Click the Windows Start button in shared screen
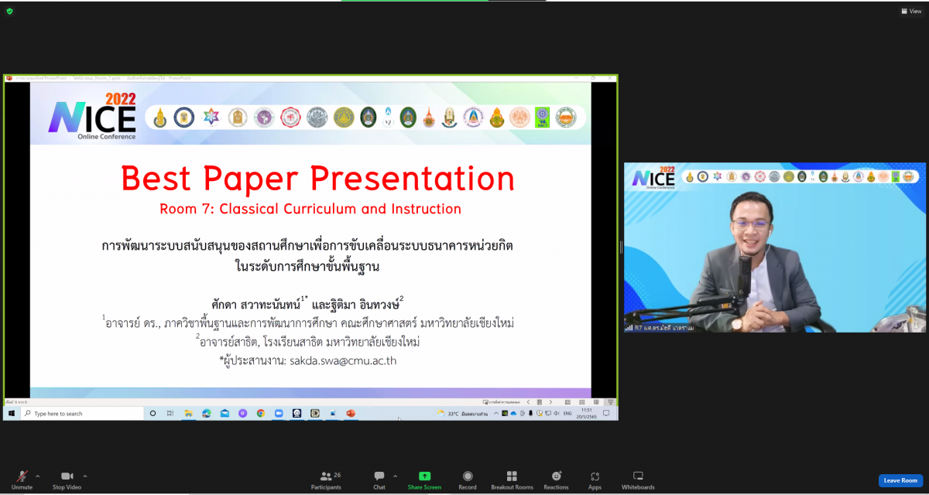929x495 pixels. point(12,414)
